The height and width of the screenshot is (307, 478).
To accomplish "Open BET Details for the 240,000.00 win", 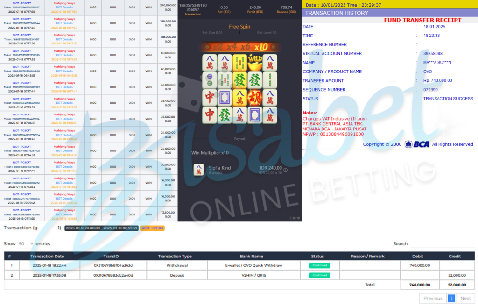I will click(x=64, y=7).
